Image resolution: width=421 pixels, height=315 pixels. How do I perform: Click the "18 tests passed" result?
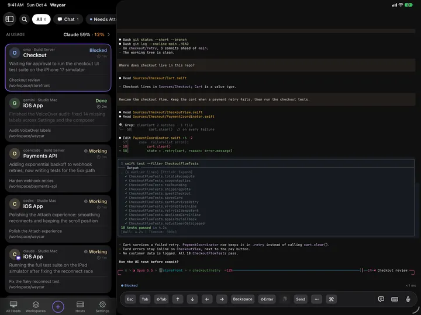pos(136,228)
